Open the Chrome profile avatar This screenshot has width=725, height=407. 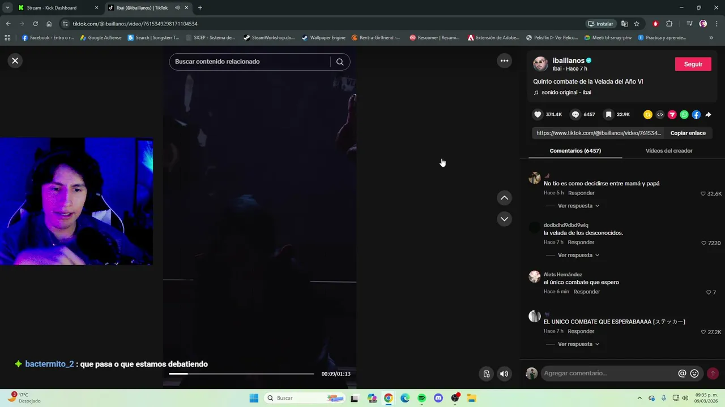pos(703,24)
